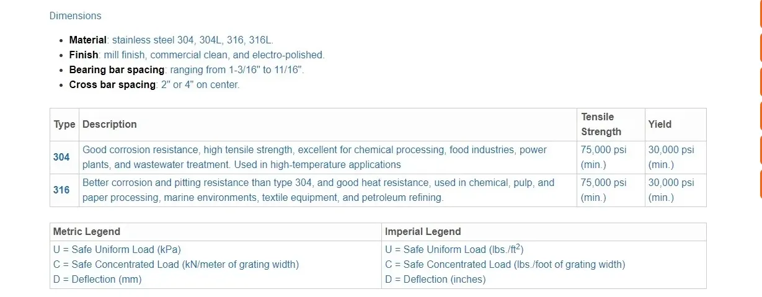This screenshot has width=762, height=297.
Task: Click the Dimensions heading
Action: (x=75, y=16)
